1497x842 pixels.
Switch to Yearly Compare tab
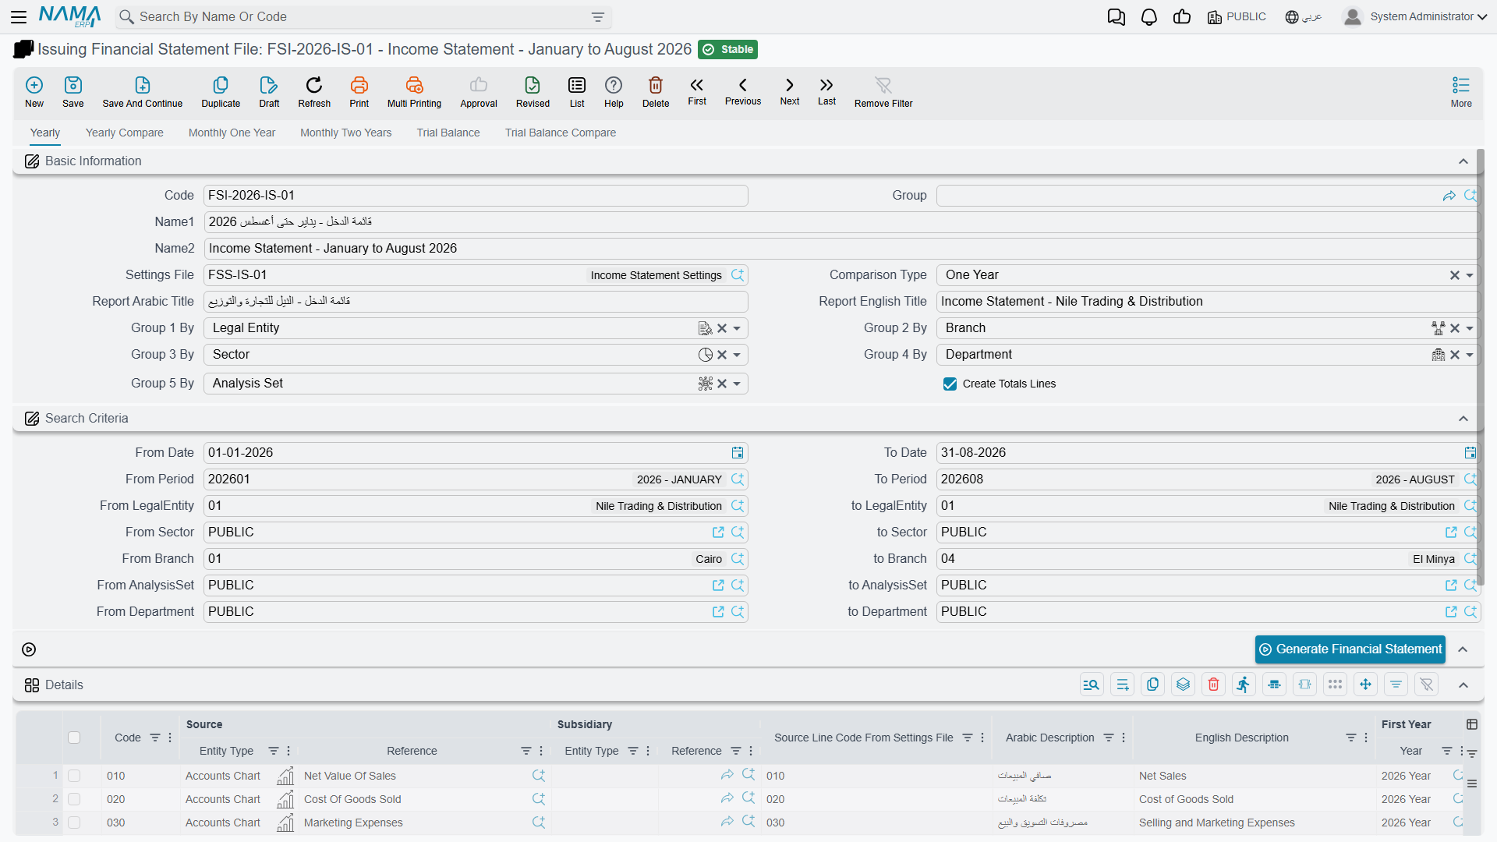125,133
